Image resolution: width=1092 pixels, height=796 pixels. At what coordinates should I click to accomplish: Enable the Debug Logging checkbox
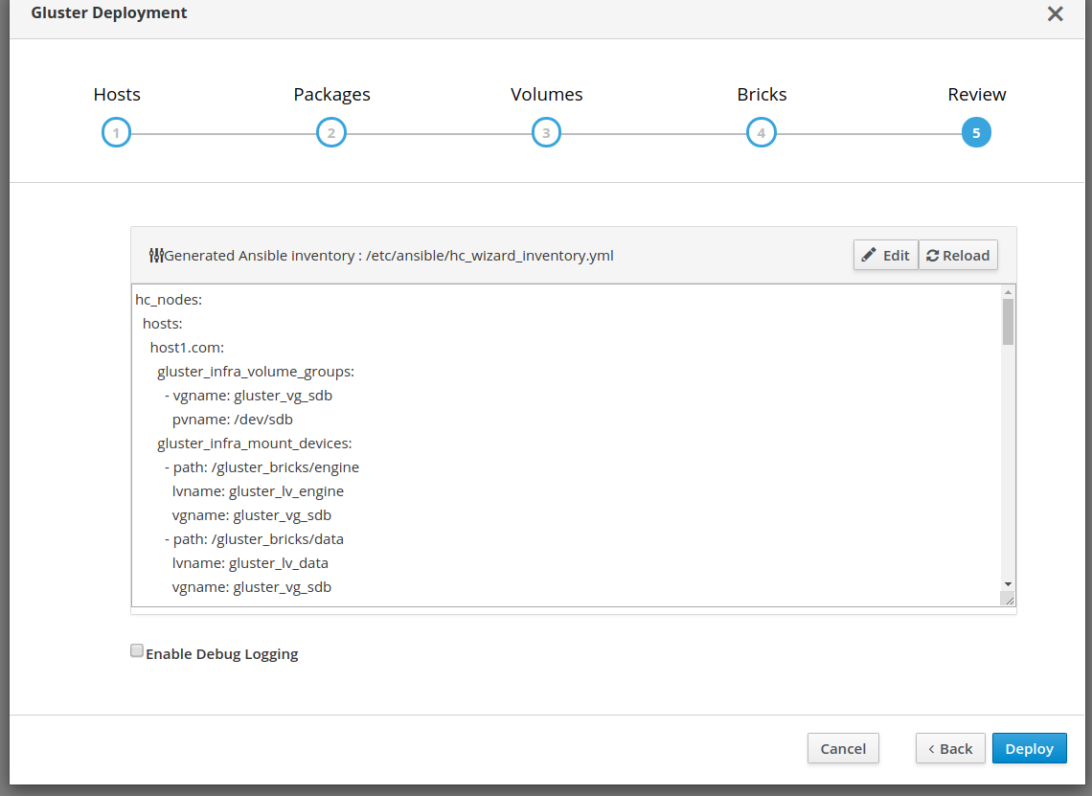[137, 651]
